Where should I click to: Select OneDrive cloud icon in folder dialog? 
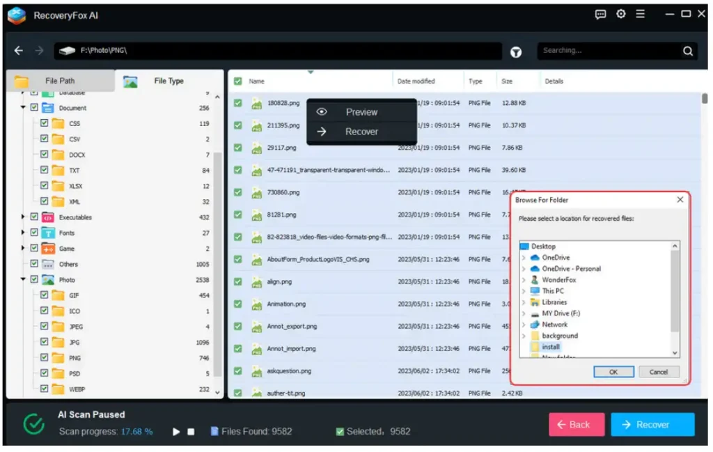click(x=535, y=258)
